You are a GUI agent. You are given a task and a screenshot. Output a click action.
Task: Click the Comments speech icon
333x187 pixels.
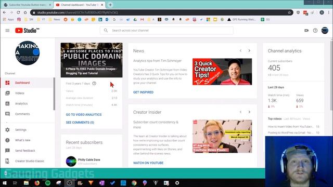click(x=7, y=114)
